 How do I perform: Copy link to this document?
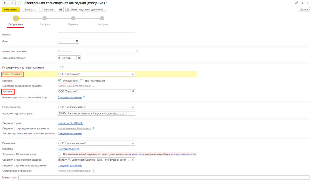(x=296, y=3)
